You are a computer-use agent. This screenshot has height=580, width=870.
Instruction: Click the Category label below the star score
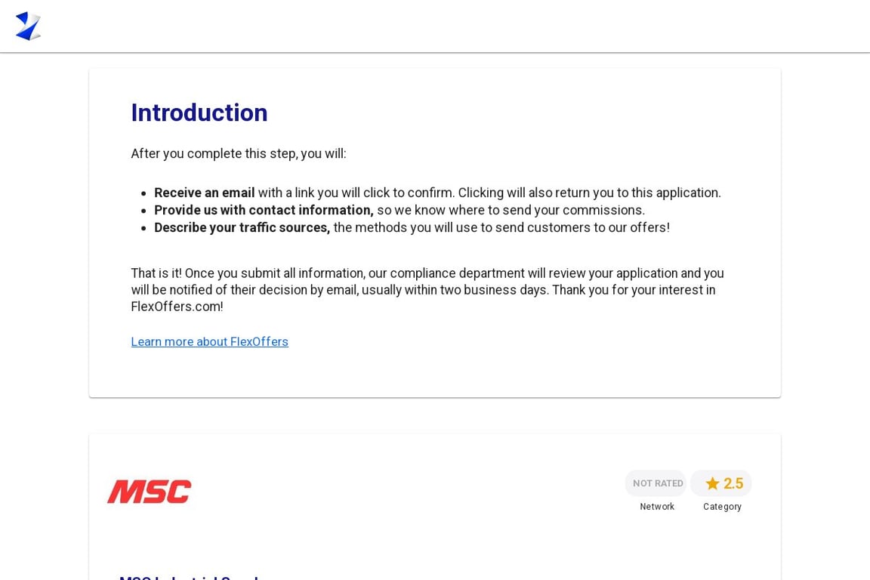point(722,507)
